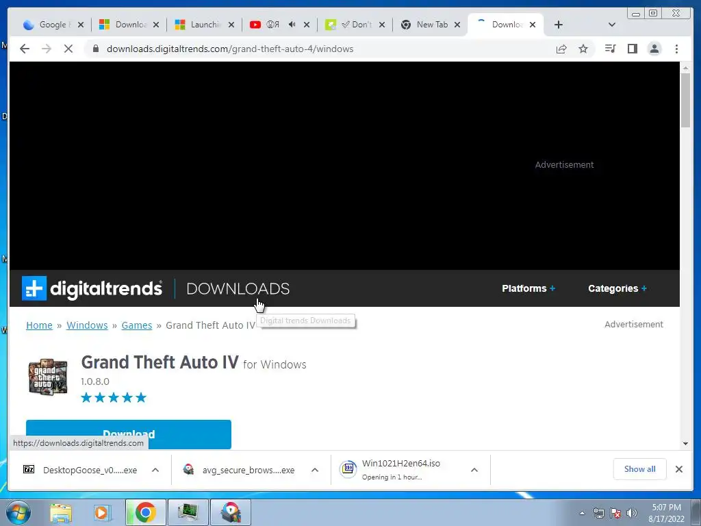Switch to the New Tab tab

coord(431,25)
